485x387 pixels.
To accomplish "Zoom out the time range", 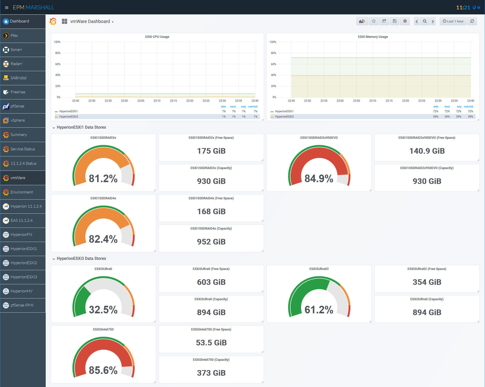I will pyautogui.click(x=425, y=21).
